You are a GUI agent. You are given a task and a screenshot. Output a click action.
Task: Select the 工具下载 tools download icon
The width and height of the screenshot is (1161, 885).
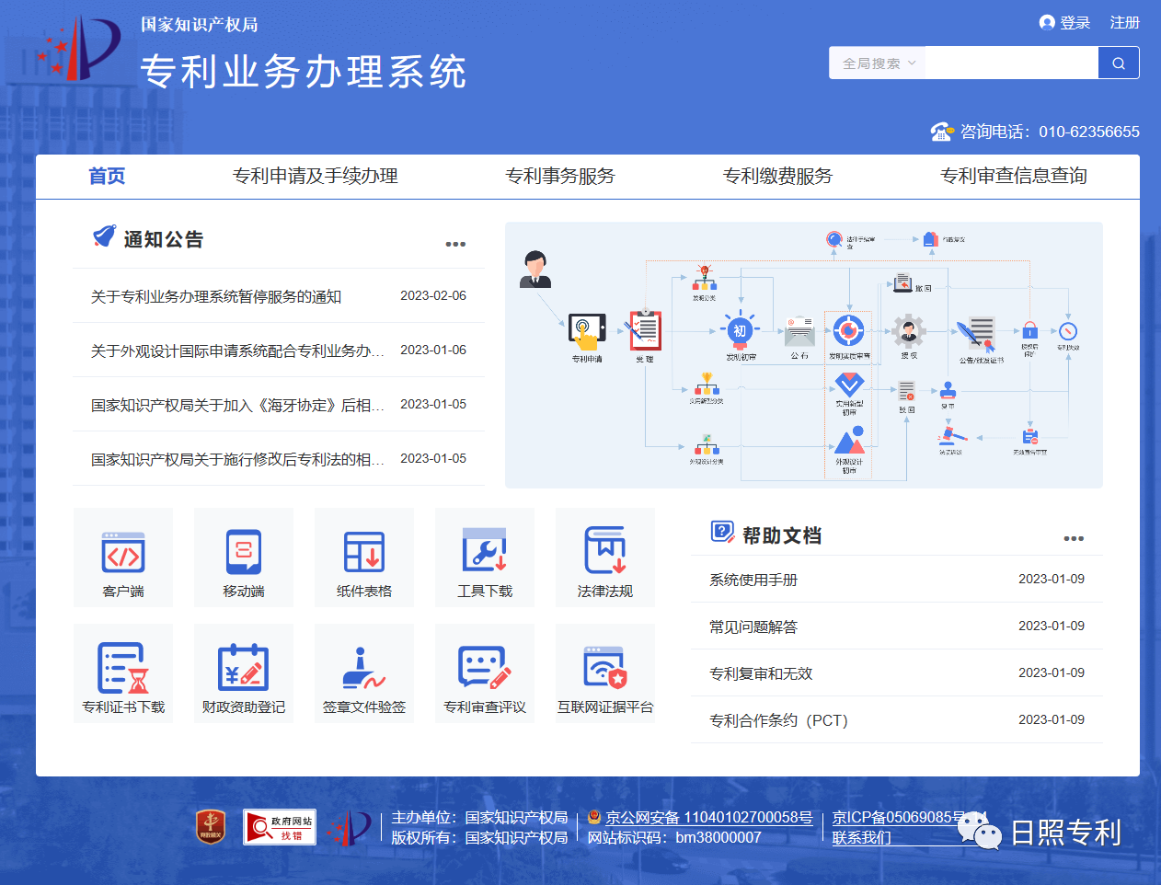coord(485,555)
